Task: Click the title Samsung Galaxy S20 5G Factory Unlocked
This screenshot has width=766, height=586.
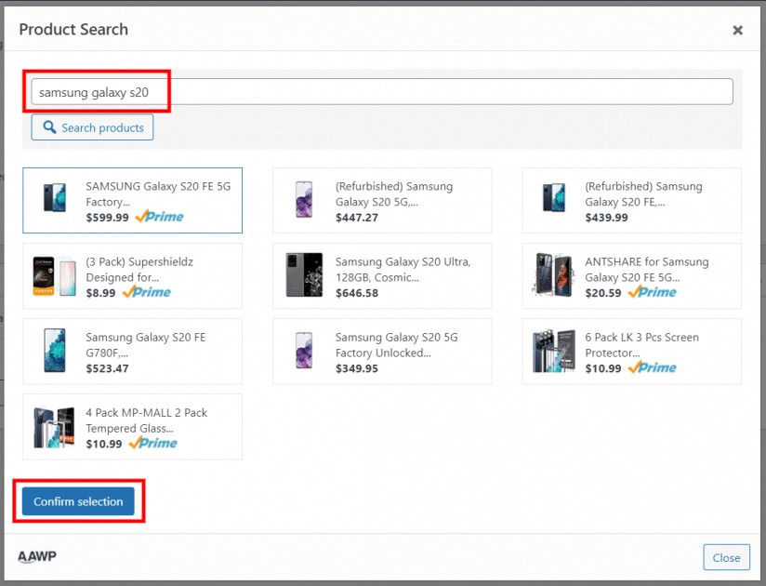Action: point(397,345)
